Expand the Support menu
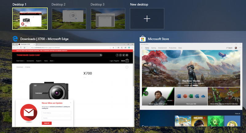Viewport: 246px width, 133px height. pos(39,61)
